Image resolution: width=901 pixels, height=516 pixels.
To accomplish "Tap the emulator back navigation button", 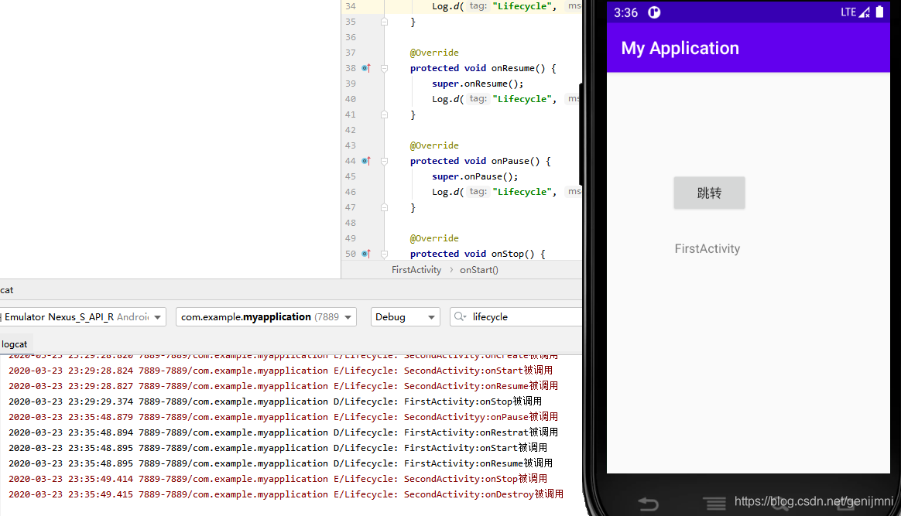I will coord(648,504).
